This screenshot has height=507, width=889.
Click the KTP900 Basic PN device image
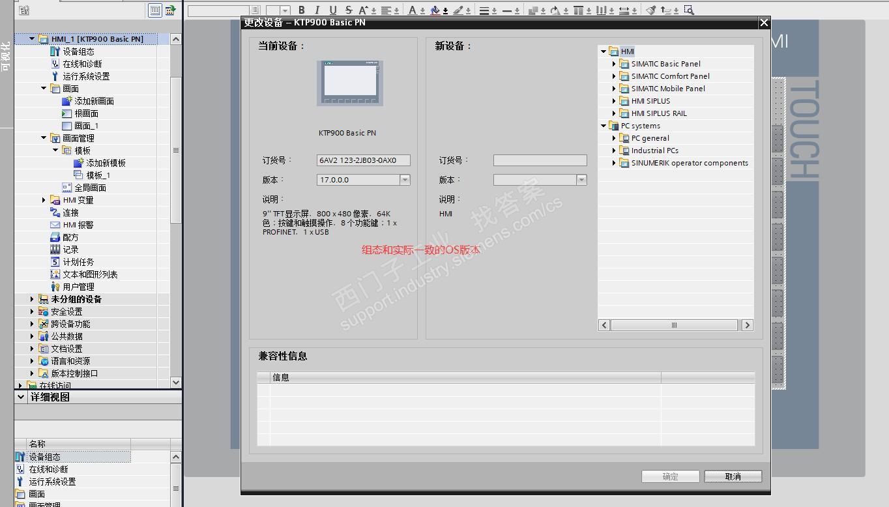[350, 83]
